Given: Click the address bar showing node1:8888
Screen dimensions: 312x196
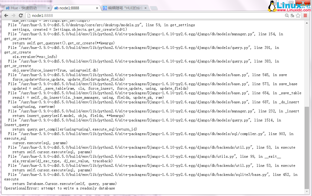Looking at the screenshot, I should tap(151, 16).
